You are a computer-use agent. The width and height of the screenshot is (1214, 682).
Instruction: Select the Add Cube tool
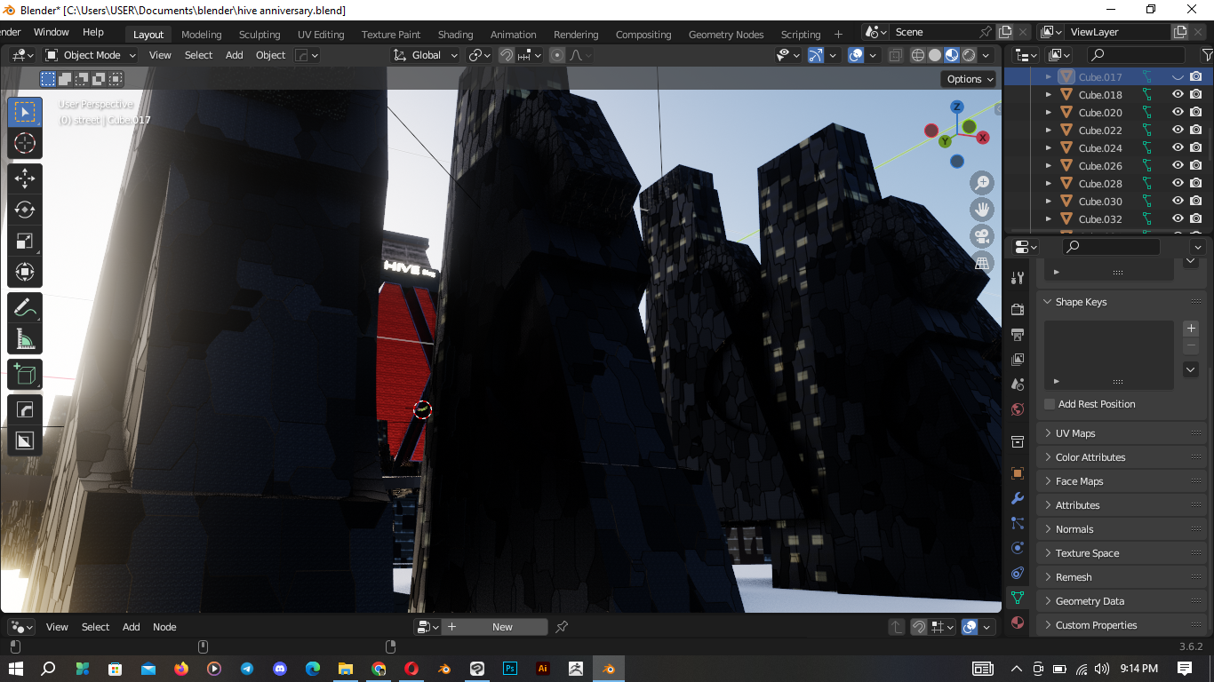(x=25, y=375)
